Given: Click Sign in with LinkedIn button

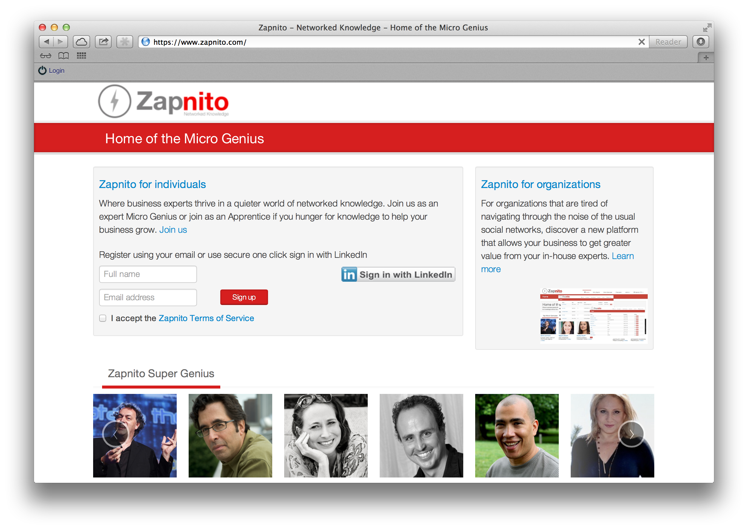Looking at the screenshot, I should pyautogui.click(x=398, y=274).
